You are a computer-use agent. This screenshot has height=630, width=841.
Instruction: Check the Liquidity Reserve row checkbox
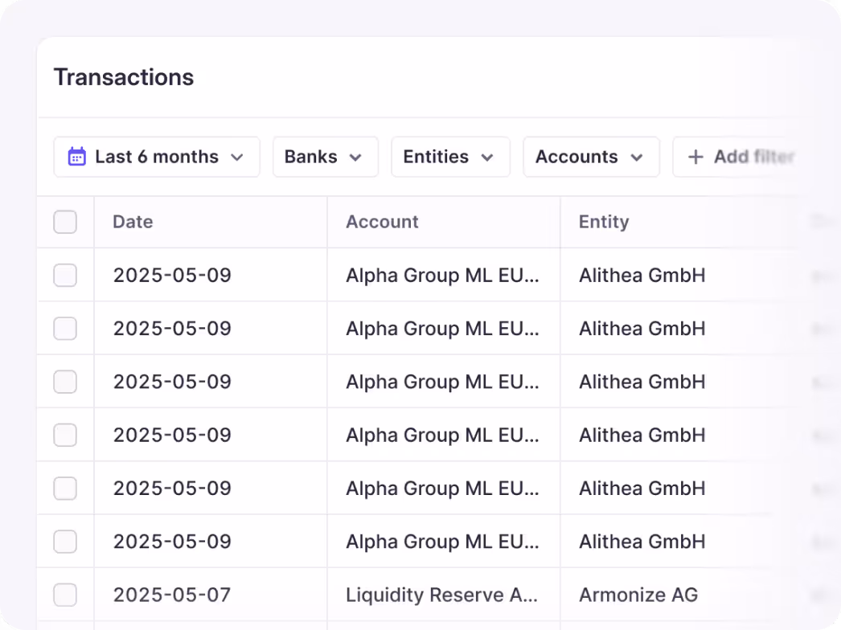tap(65, 595)
